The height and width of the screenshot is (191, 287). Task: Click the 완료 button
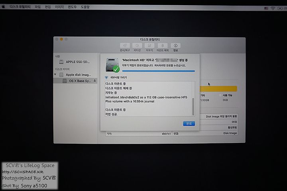click(189, 124)
